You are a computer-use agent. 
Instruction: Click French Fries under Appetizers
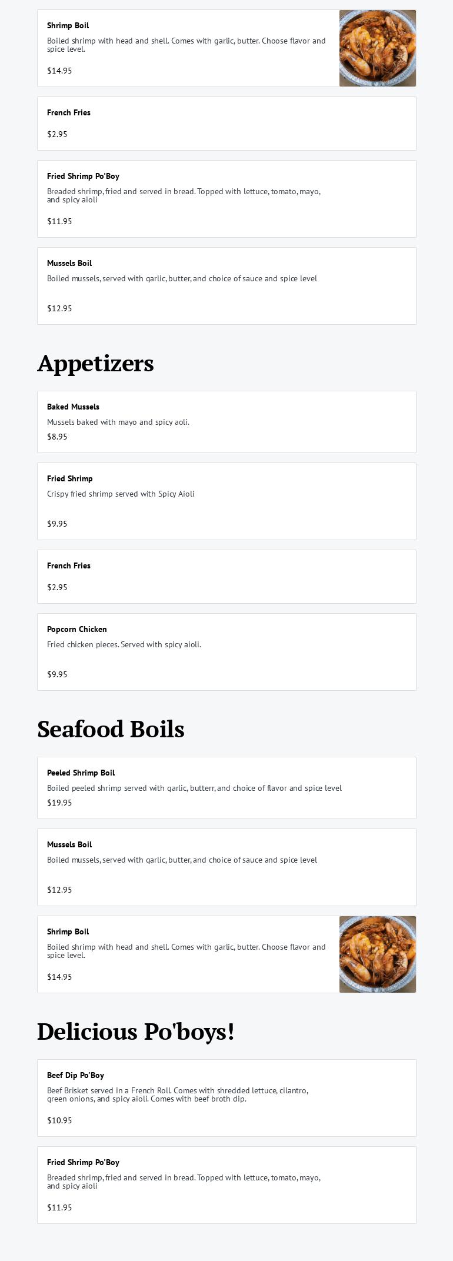[x=226, y=577]
